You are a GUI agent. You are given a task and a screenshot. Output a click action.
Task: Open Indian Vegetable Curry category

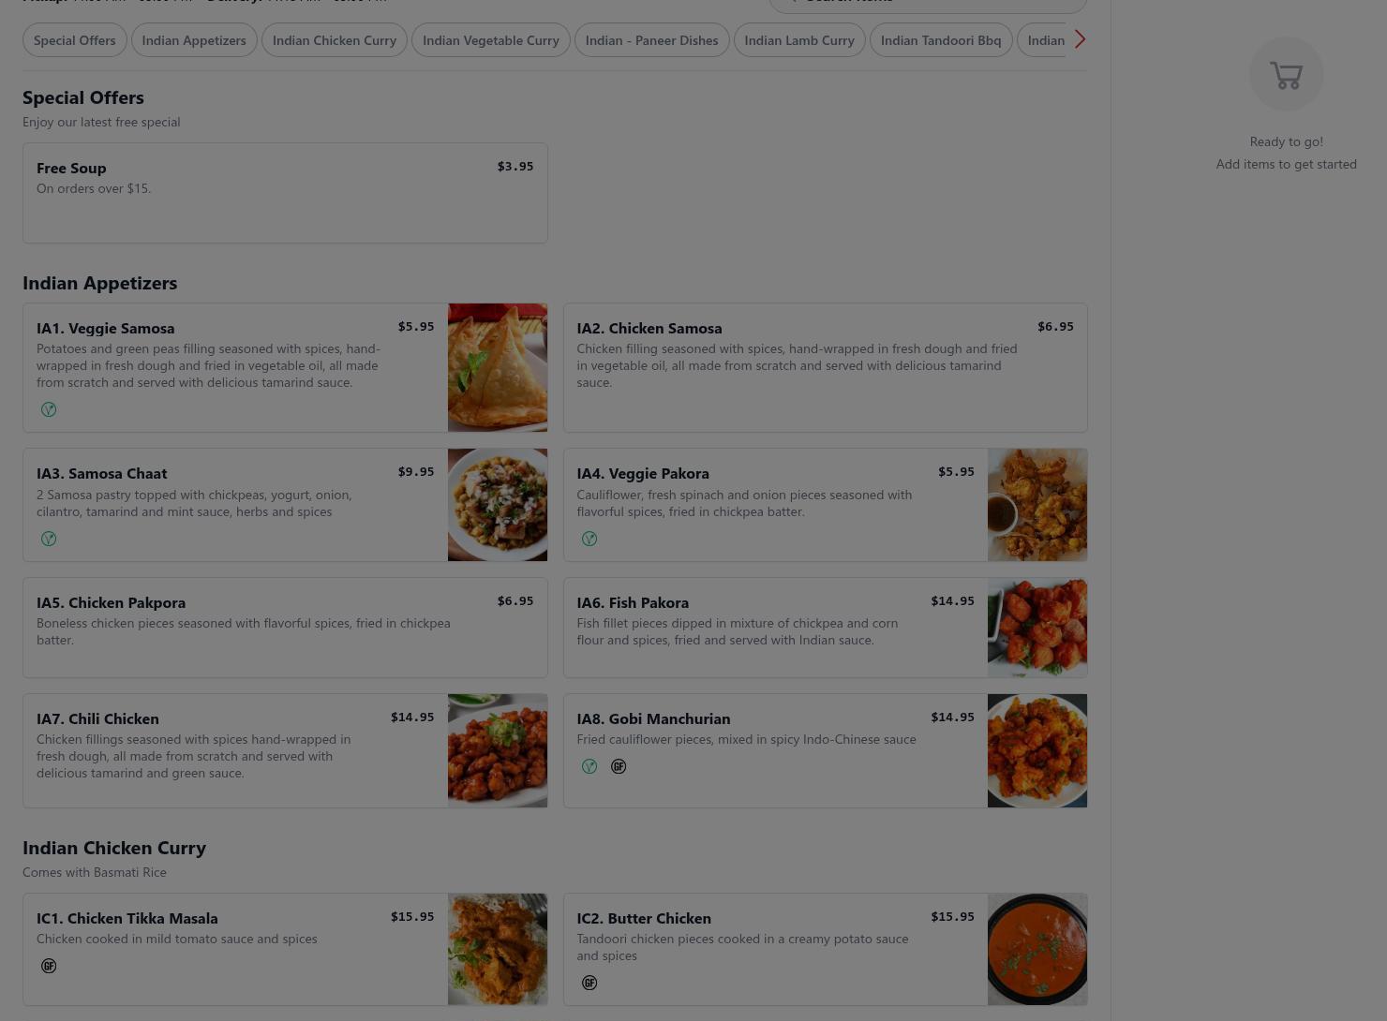(491, 40)
